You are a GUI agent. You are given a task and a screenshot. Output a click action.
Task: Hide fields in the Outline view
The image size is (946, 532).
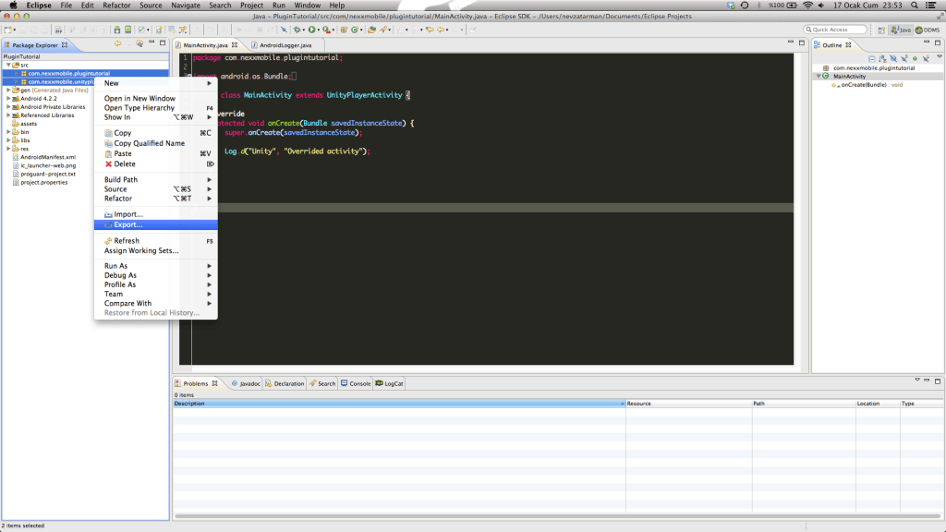pos(892,57)
